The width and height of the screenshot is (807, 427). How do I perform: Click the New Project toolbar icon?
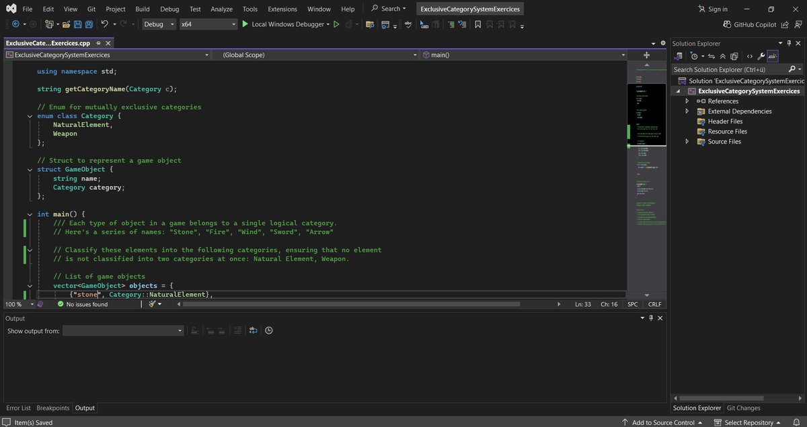point(50,24)
